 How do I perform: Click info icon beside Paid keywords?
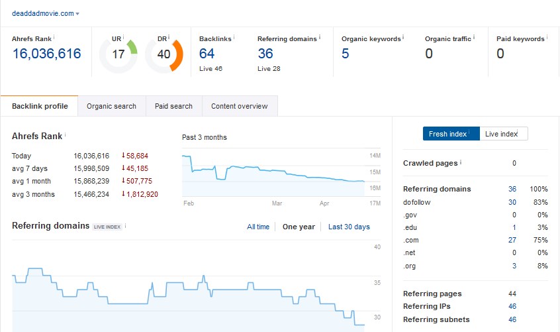(x=547, y=38)
